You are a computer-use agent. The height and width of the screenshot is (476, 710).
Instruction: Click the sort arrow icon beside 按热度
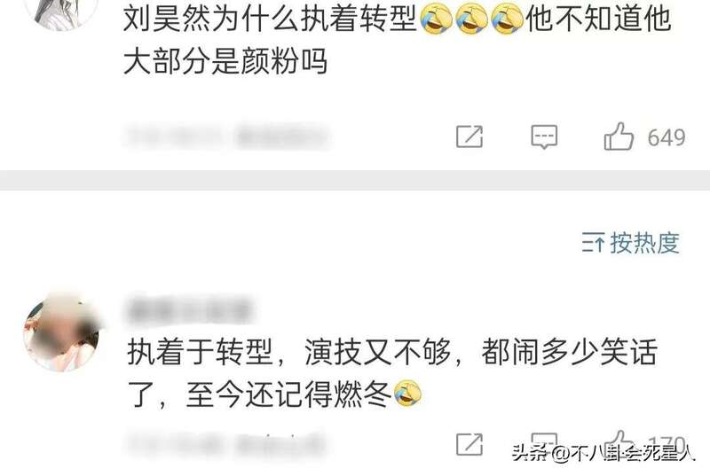click(593, 243)
